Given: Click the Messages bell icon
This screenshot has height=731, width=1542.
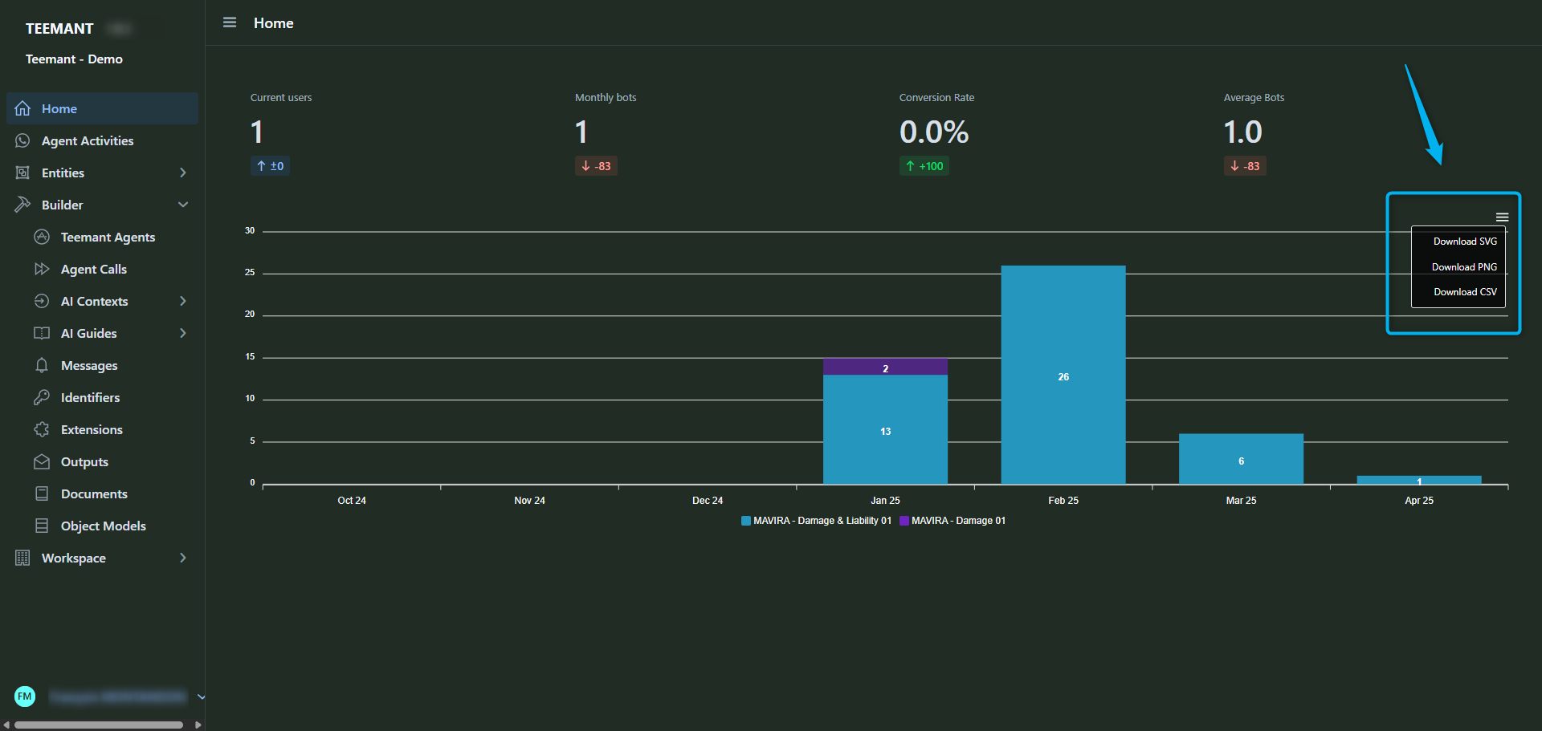Looking at the screenshot, I should click(x=42, y=365).
